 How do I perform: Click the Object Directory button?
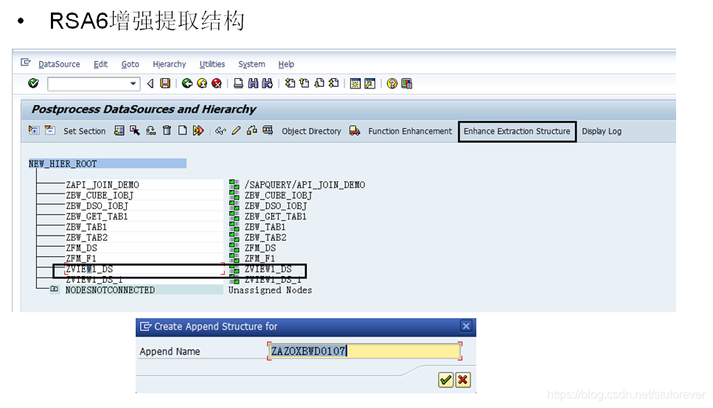(311, 131)
